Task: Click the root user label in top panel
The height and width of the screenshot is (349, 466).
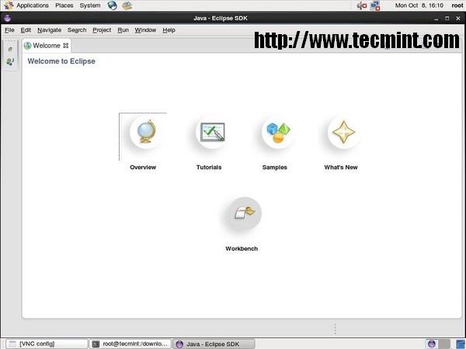Action: [x=457, y=5]
